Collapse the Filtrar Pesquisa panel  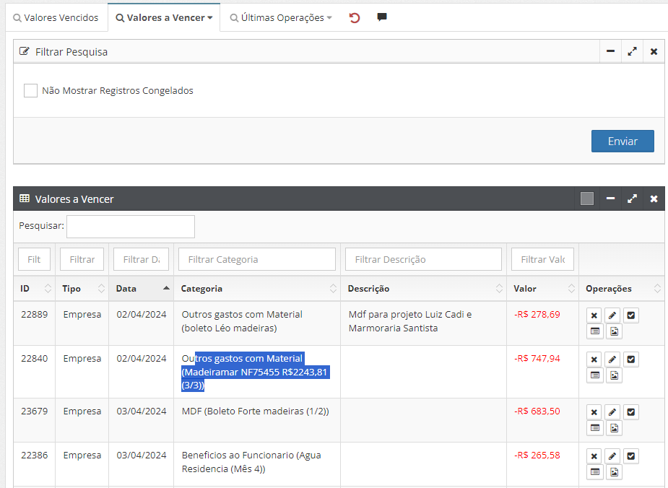(610, 51)
